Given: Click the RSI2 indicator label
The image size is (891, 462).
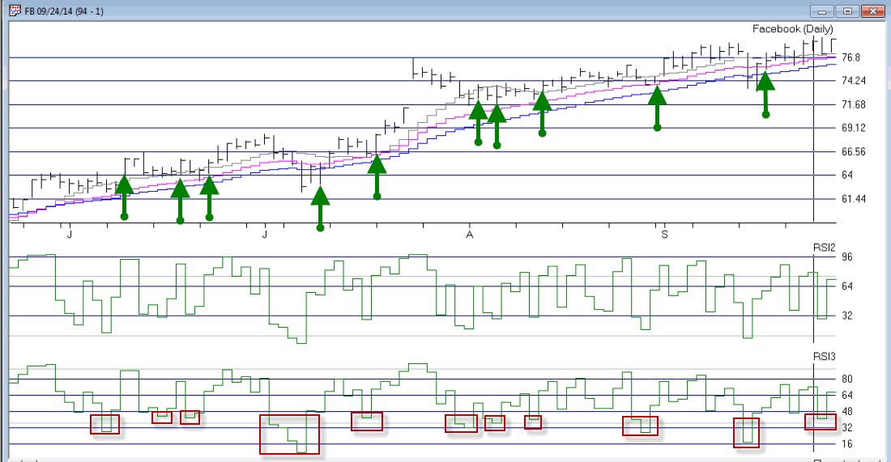Looking at the screenshot, I should [824, 248].
